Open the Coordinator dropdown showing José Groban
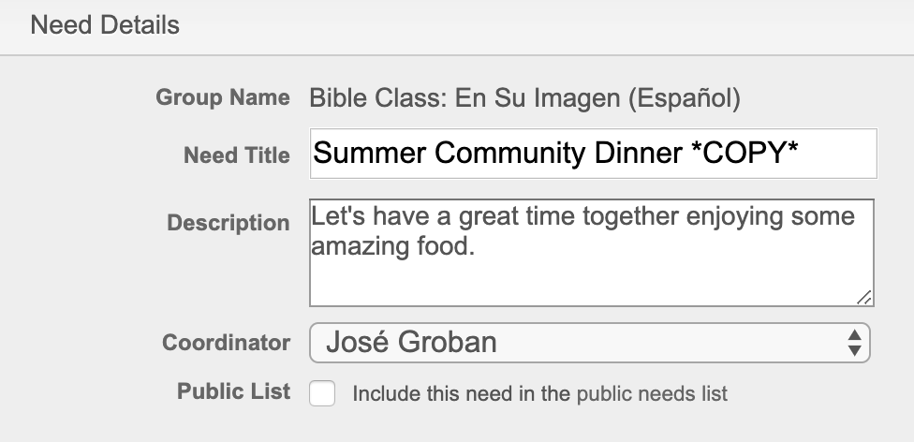 point(590,343)
